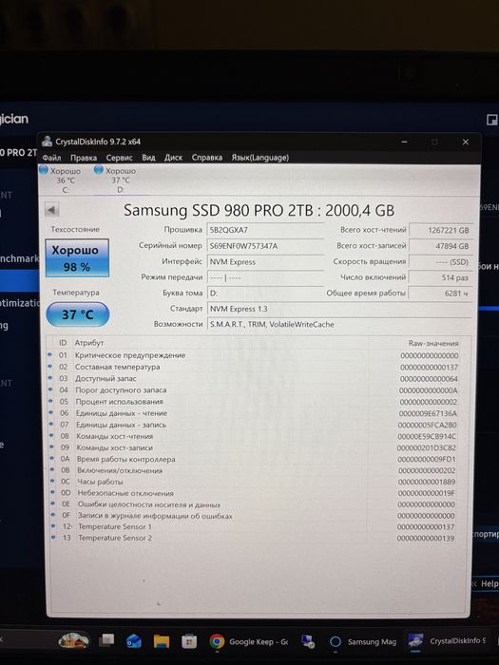Screen dimensions: 499x665
Task: Click the total host reads value 1267221 GB
Action: pos(440,230)
